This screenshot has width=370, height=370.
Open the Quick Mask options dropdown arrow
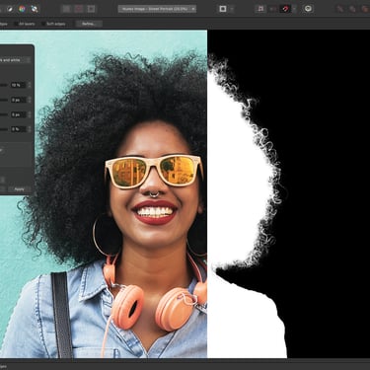[231, 9]
